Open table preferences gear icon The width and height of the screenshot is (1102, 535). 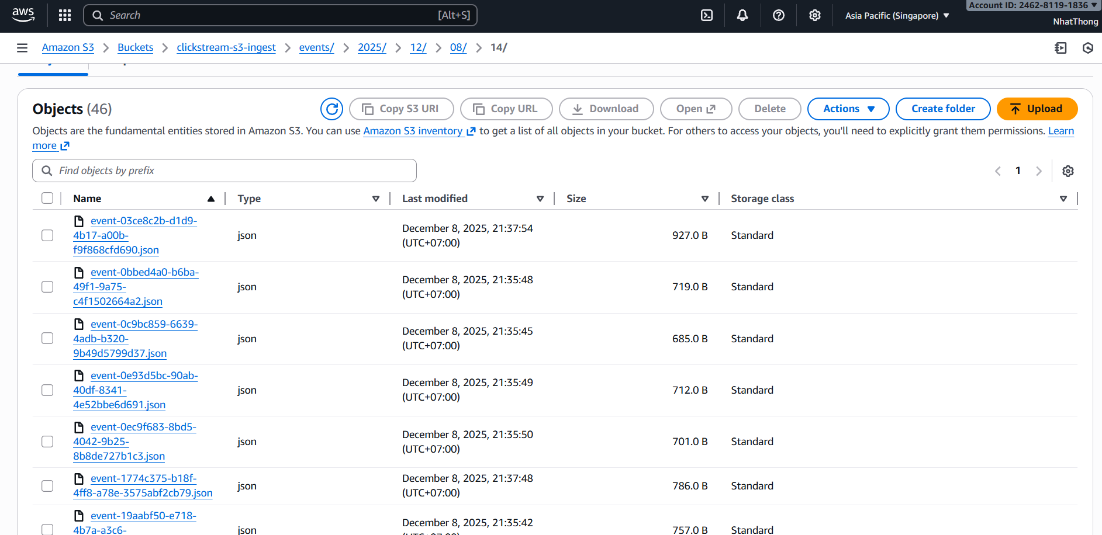(1068, 171)
